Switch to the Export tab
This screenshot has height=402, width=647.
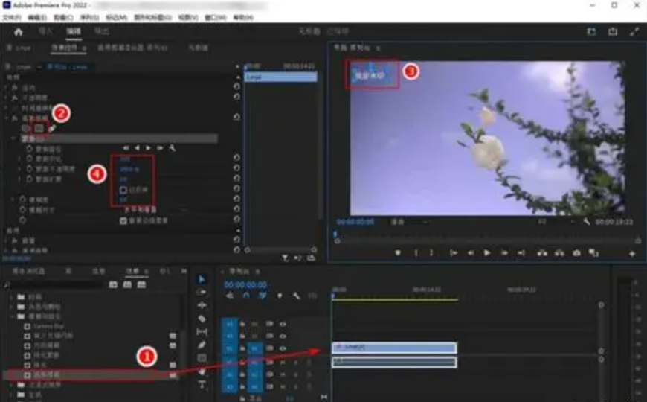(101, 31)
